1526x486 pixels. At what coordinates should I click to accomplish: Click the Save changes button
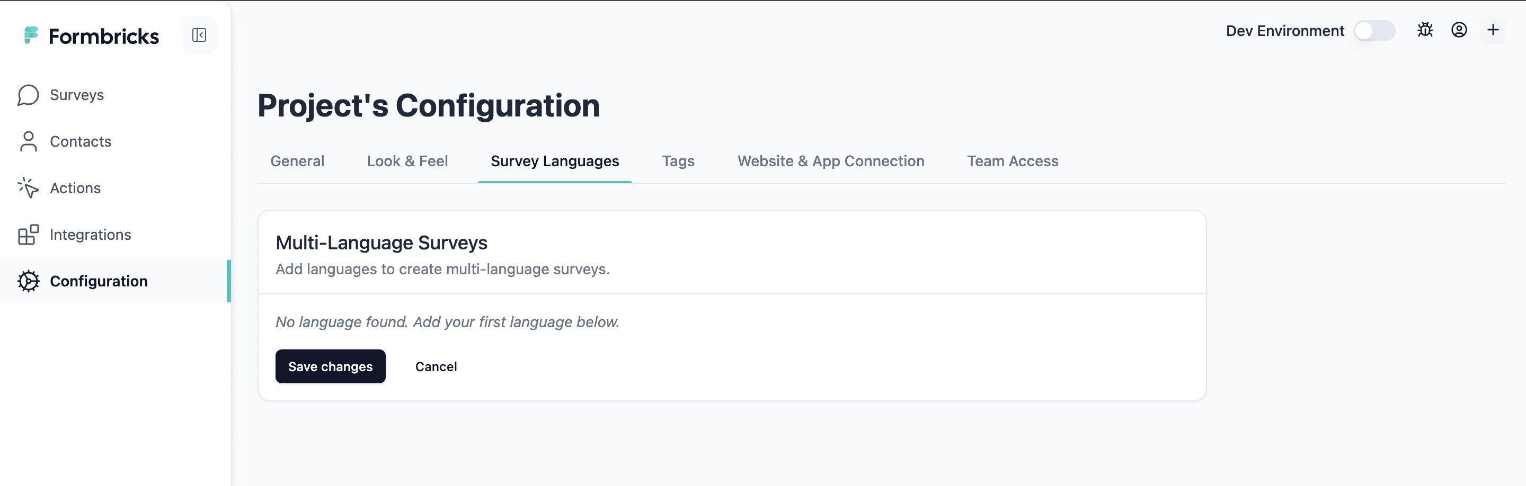point(331,366)
